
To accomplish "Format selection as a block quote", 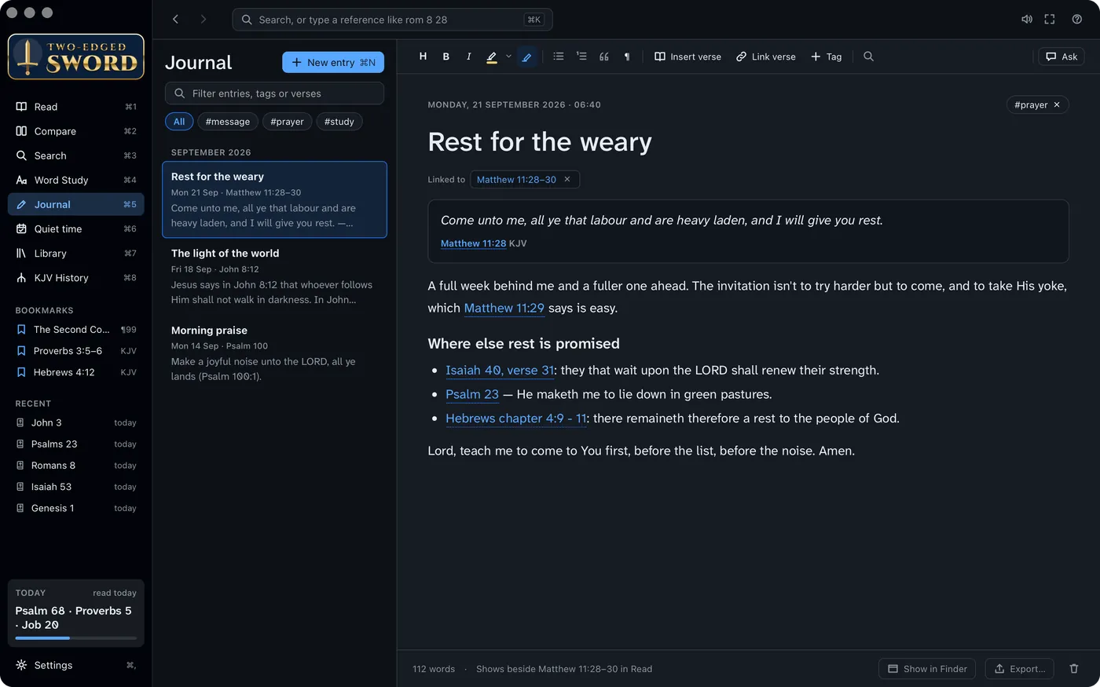I will pyautogui.click(x=604, y=57).
